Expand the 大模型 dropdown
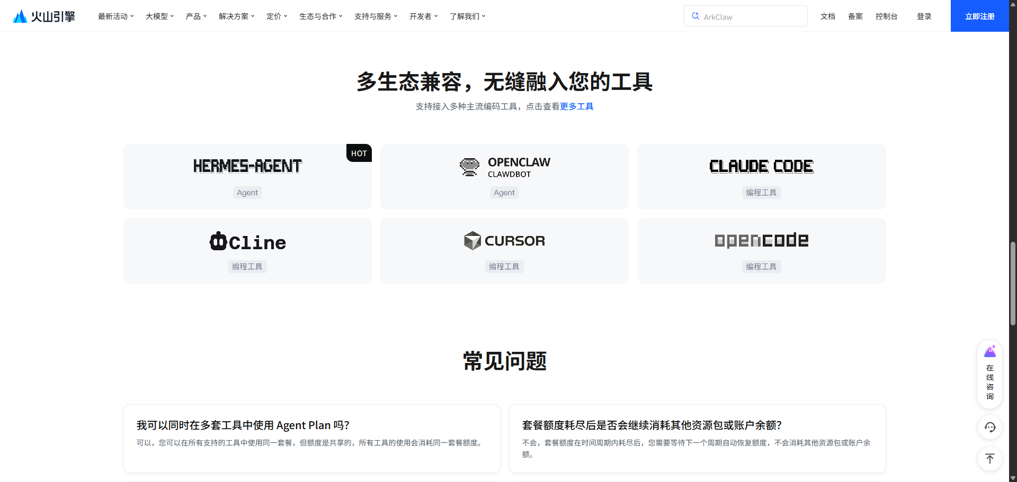This screenshot has height=482, width=1017. pos(159,16)
